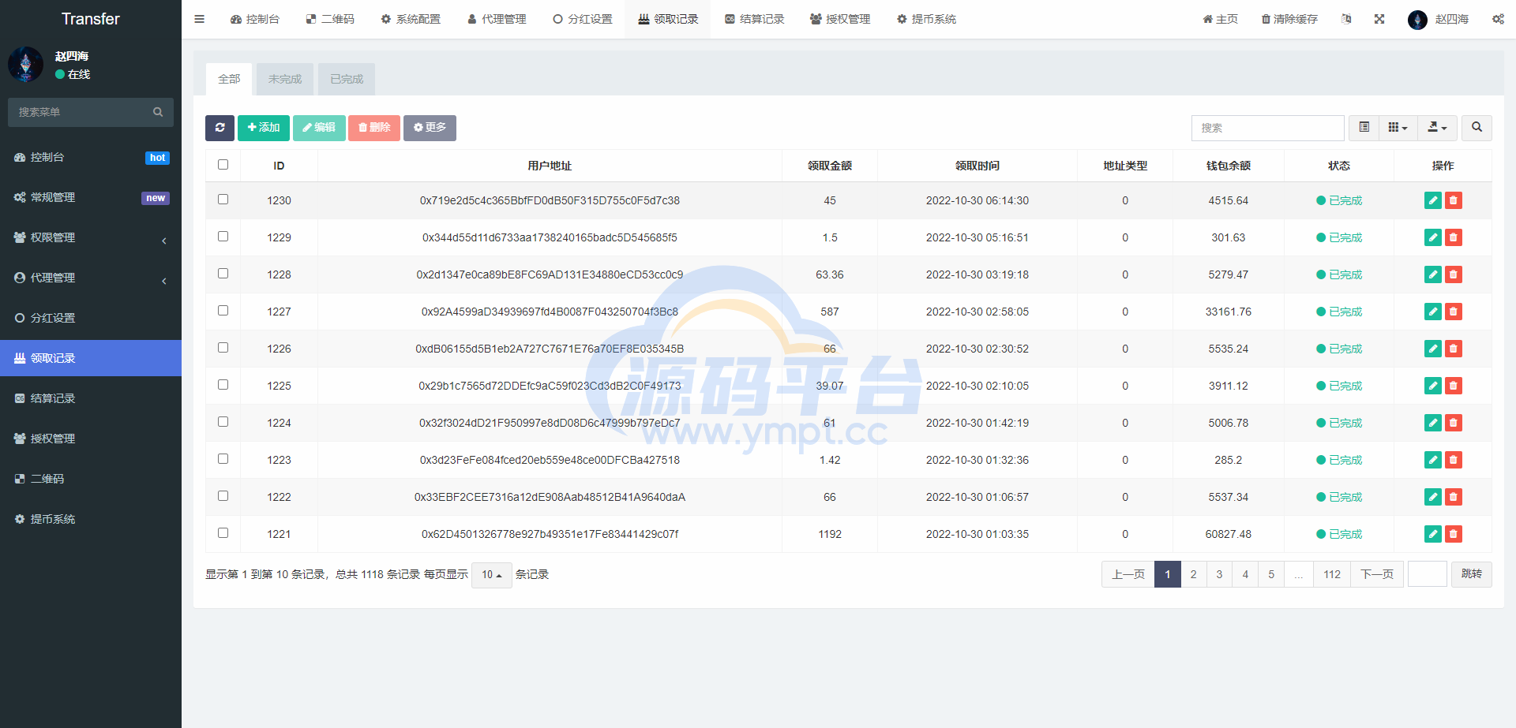Sort by the 领取金额 column header
Viewport: 1516px width, 728px height.
click(829, 166)
